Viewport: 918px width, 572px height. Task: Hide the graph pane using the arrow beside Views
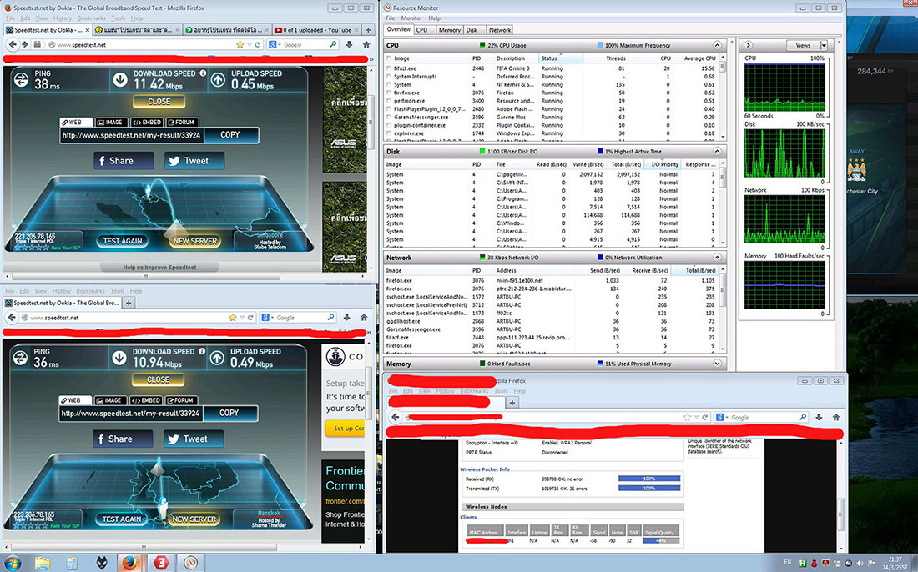pos(749,45)
